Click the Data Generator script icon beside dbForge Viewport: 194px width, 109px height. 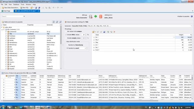point(91,16)
